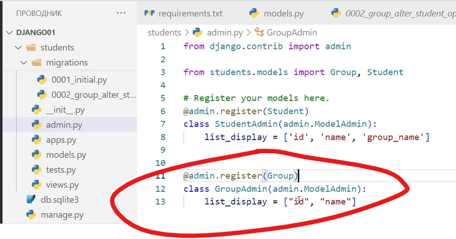
Task: Click the students folder icon in Explorer
Action: point(26,48)
